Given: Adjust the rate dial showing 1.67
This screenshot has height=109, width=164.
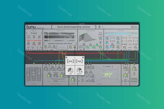Looking at the screenshot, I should 71,70.
